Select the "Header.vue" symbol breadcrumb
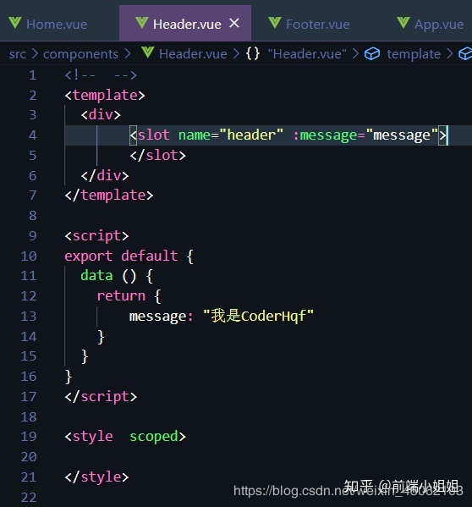The image size is (472, 507). [x=307, y=54]
